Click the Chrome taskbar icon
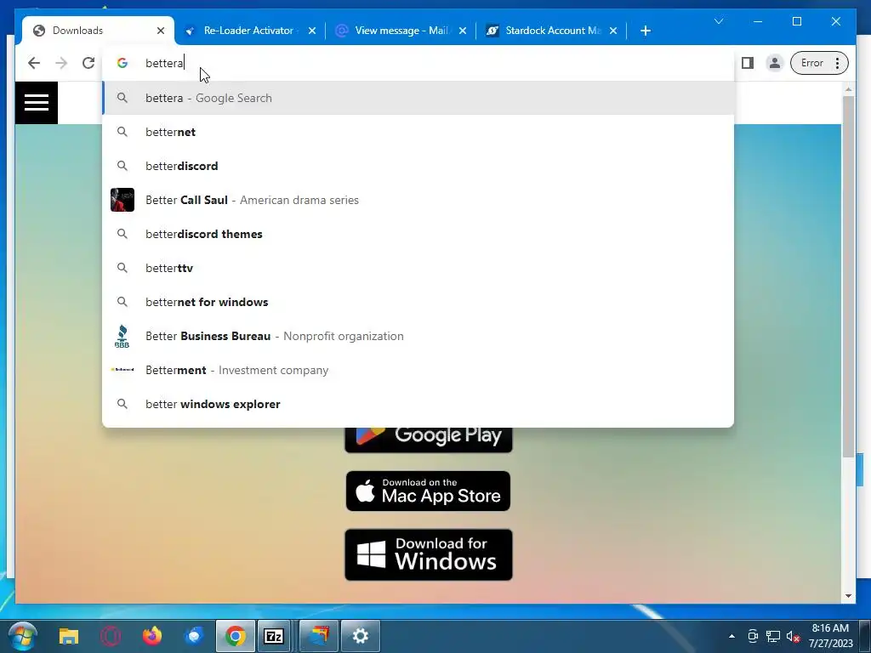 point(236,636)
